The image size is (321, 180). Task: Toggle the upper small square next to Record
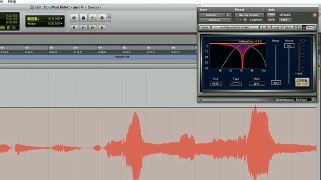click(x=109, y=16)
